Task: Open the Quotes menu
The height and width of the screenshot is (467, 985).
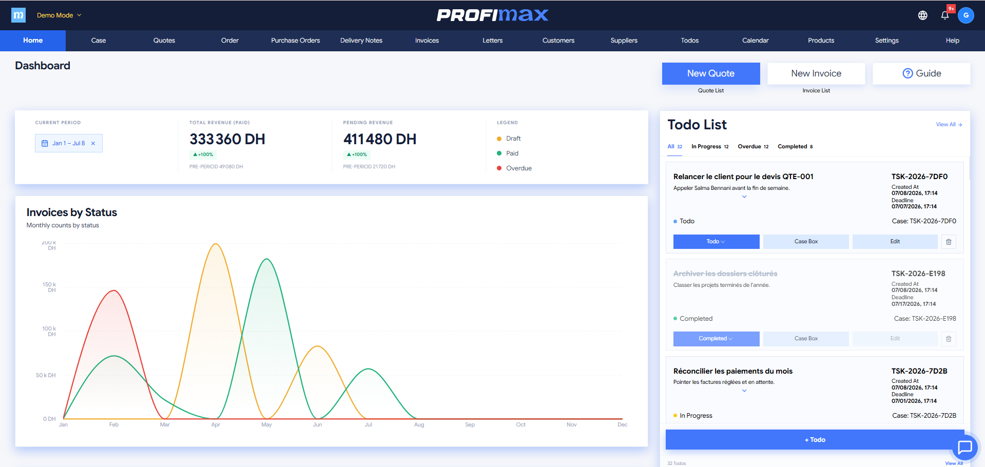Action: (x=164, y=41)
